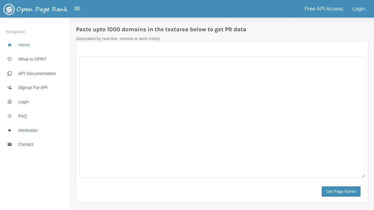Screen dimensions: 374x210
Task: Click the add-person icon for Signup
Action: (10, 87)
